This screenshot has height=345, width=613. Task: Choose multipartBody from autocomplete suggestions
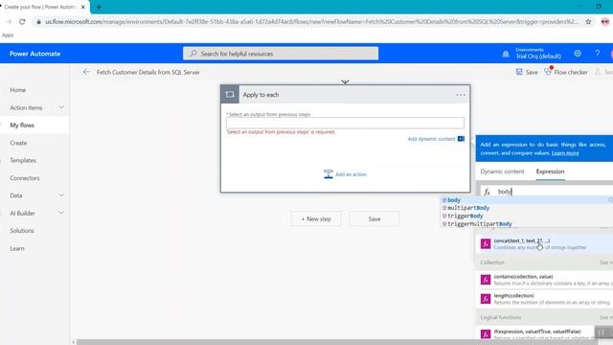pos(468,208)
